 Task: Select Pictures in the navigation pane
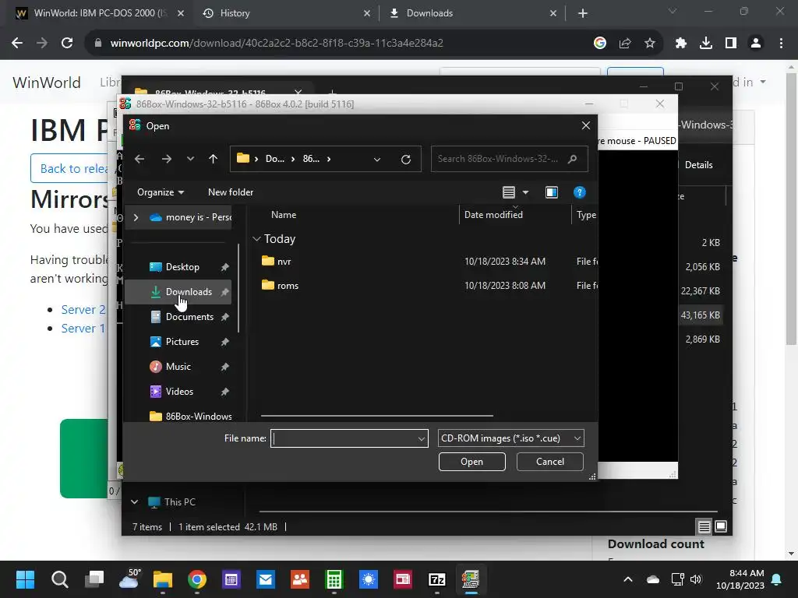(x=178, y=342)
